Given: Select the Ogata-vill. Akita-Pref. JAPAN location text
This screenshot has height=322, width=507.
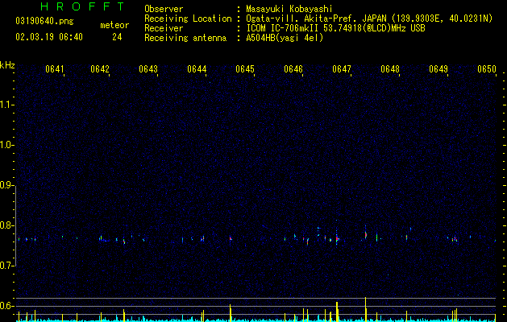Looking at the screenshot, I should coord(369,19).
